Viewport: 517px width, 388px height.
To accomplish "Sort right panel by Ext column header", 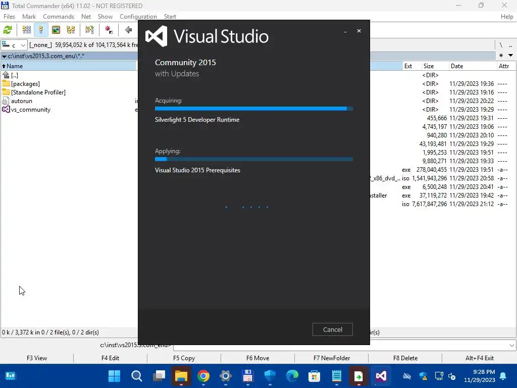I will [x=412, y=66].
